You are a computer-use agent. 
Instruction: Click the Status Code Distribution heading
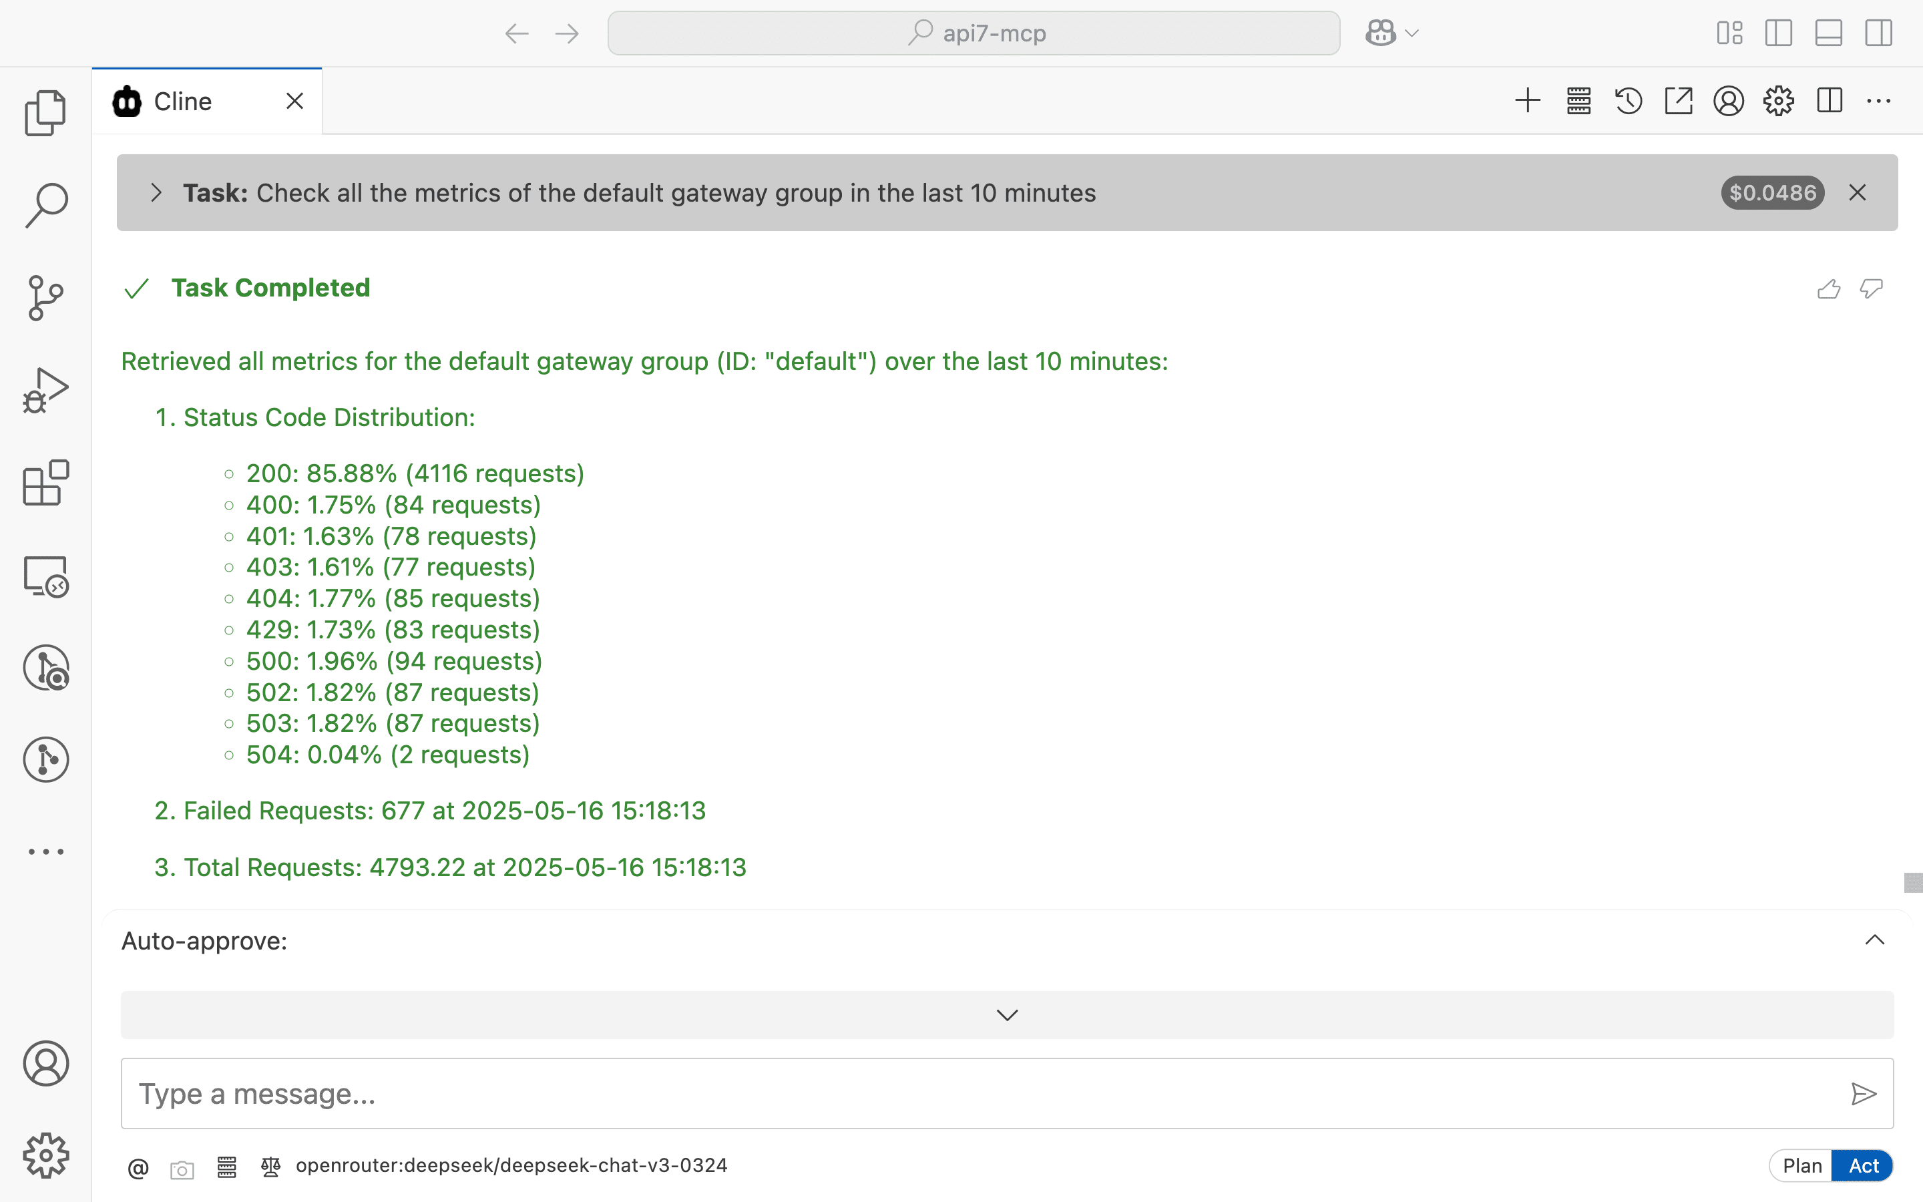click(329, 417)
